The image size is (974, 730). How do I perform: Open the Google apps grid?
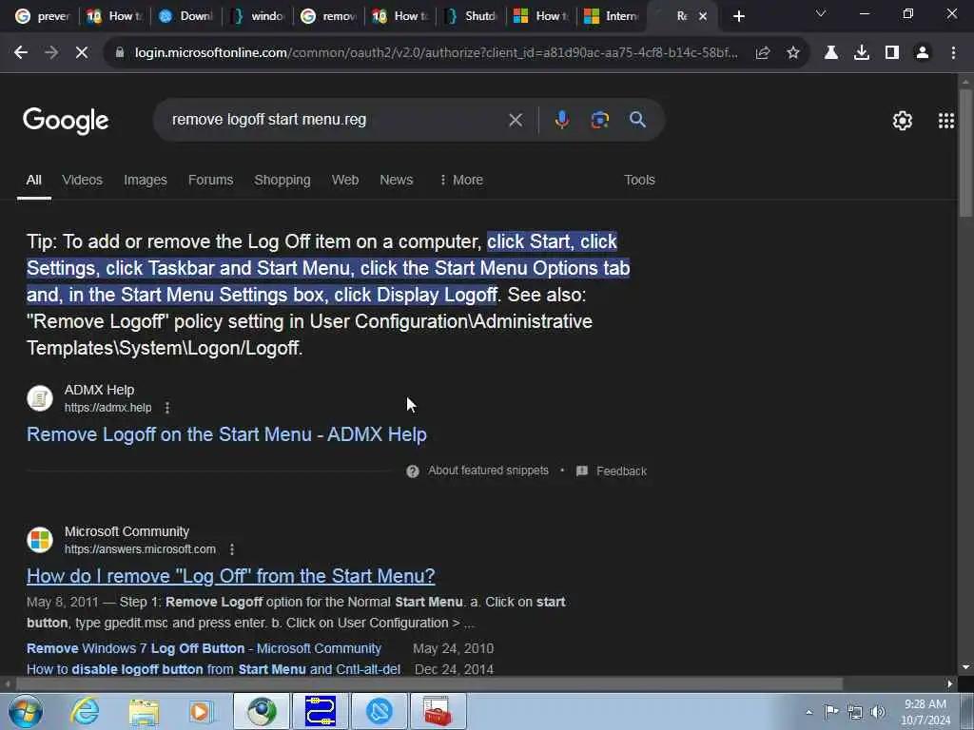click(946, 121)
